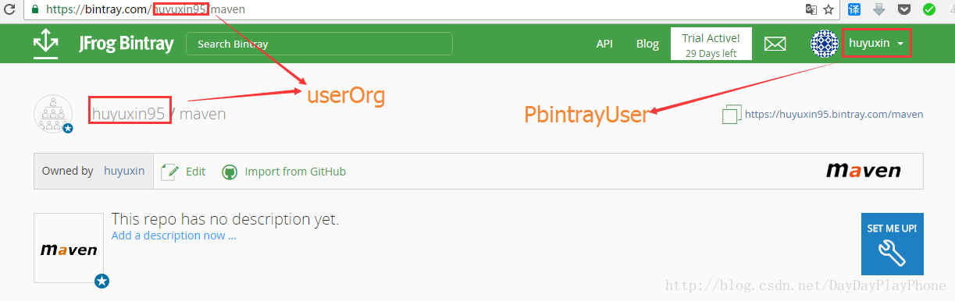Click the Trial Active 29 Days left badge
This screenshot has width=955, height=301.
[711, 44]
